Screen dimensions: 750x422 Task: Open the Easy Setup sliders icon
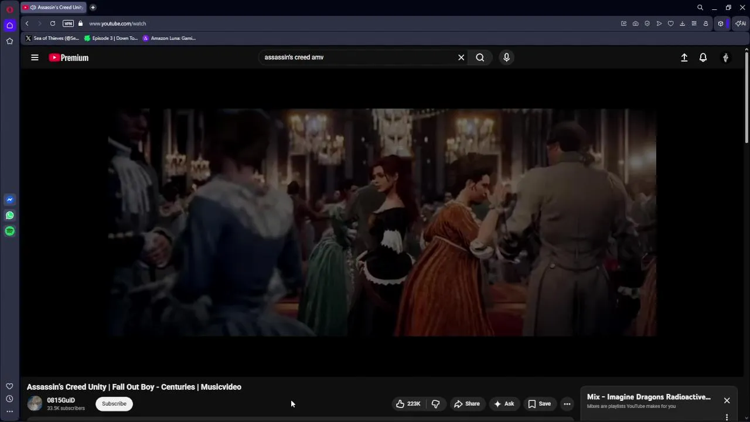694,23
